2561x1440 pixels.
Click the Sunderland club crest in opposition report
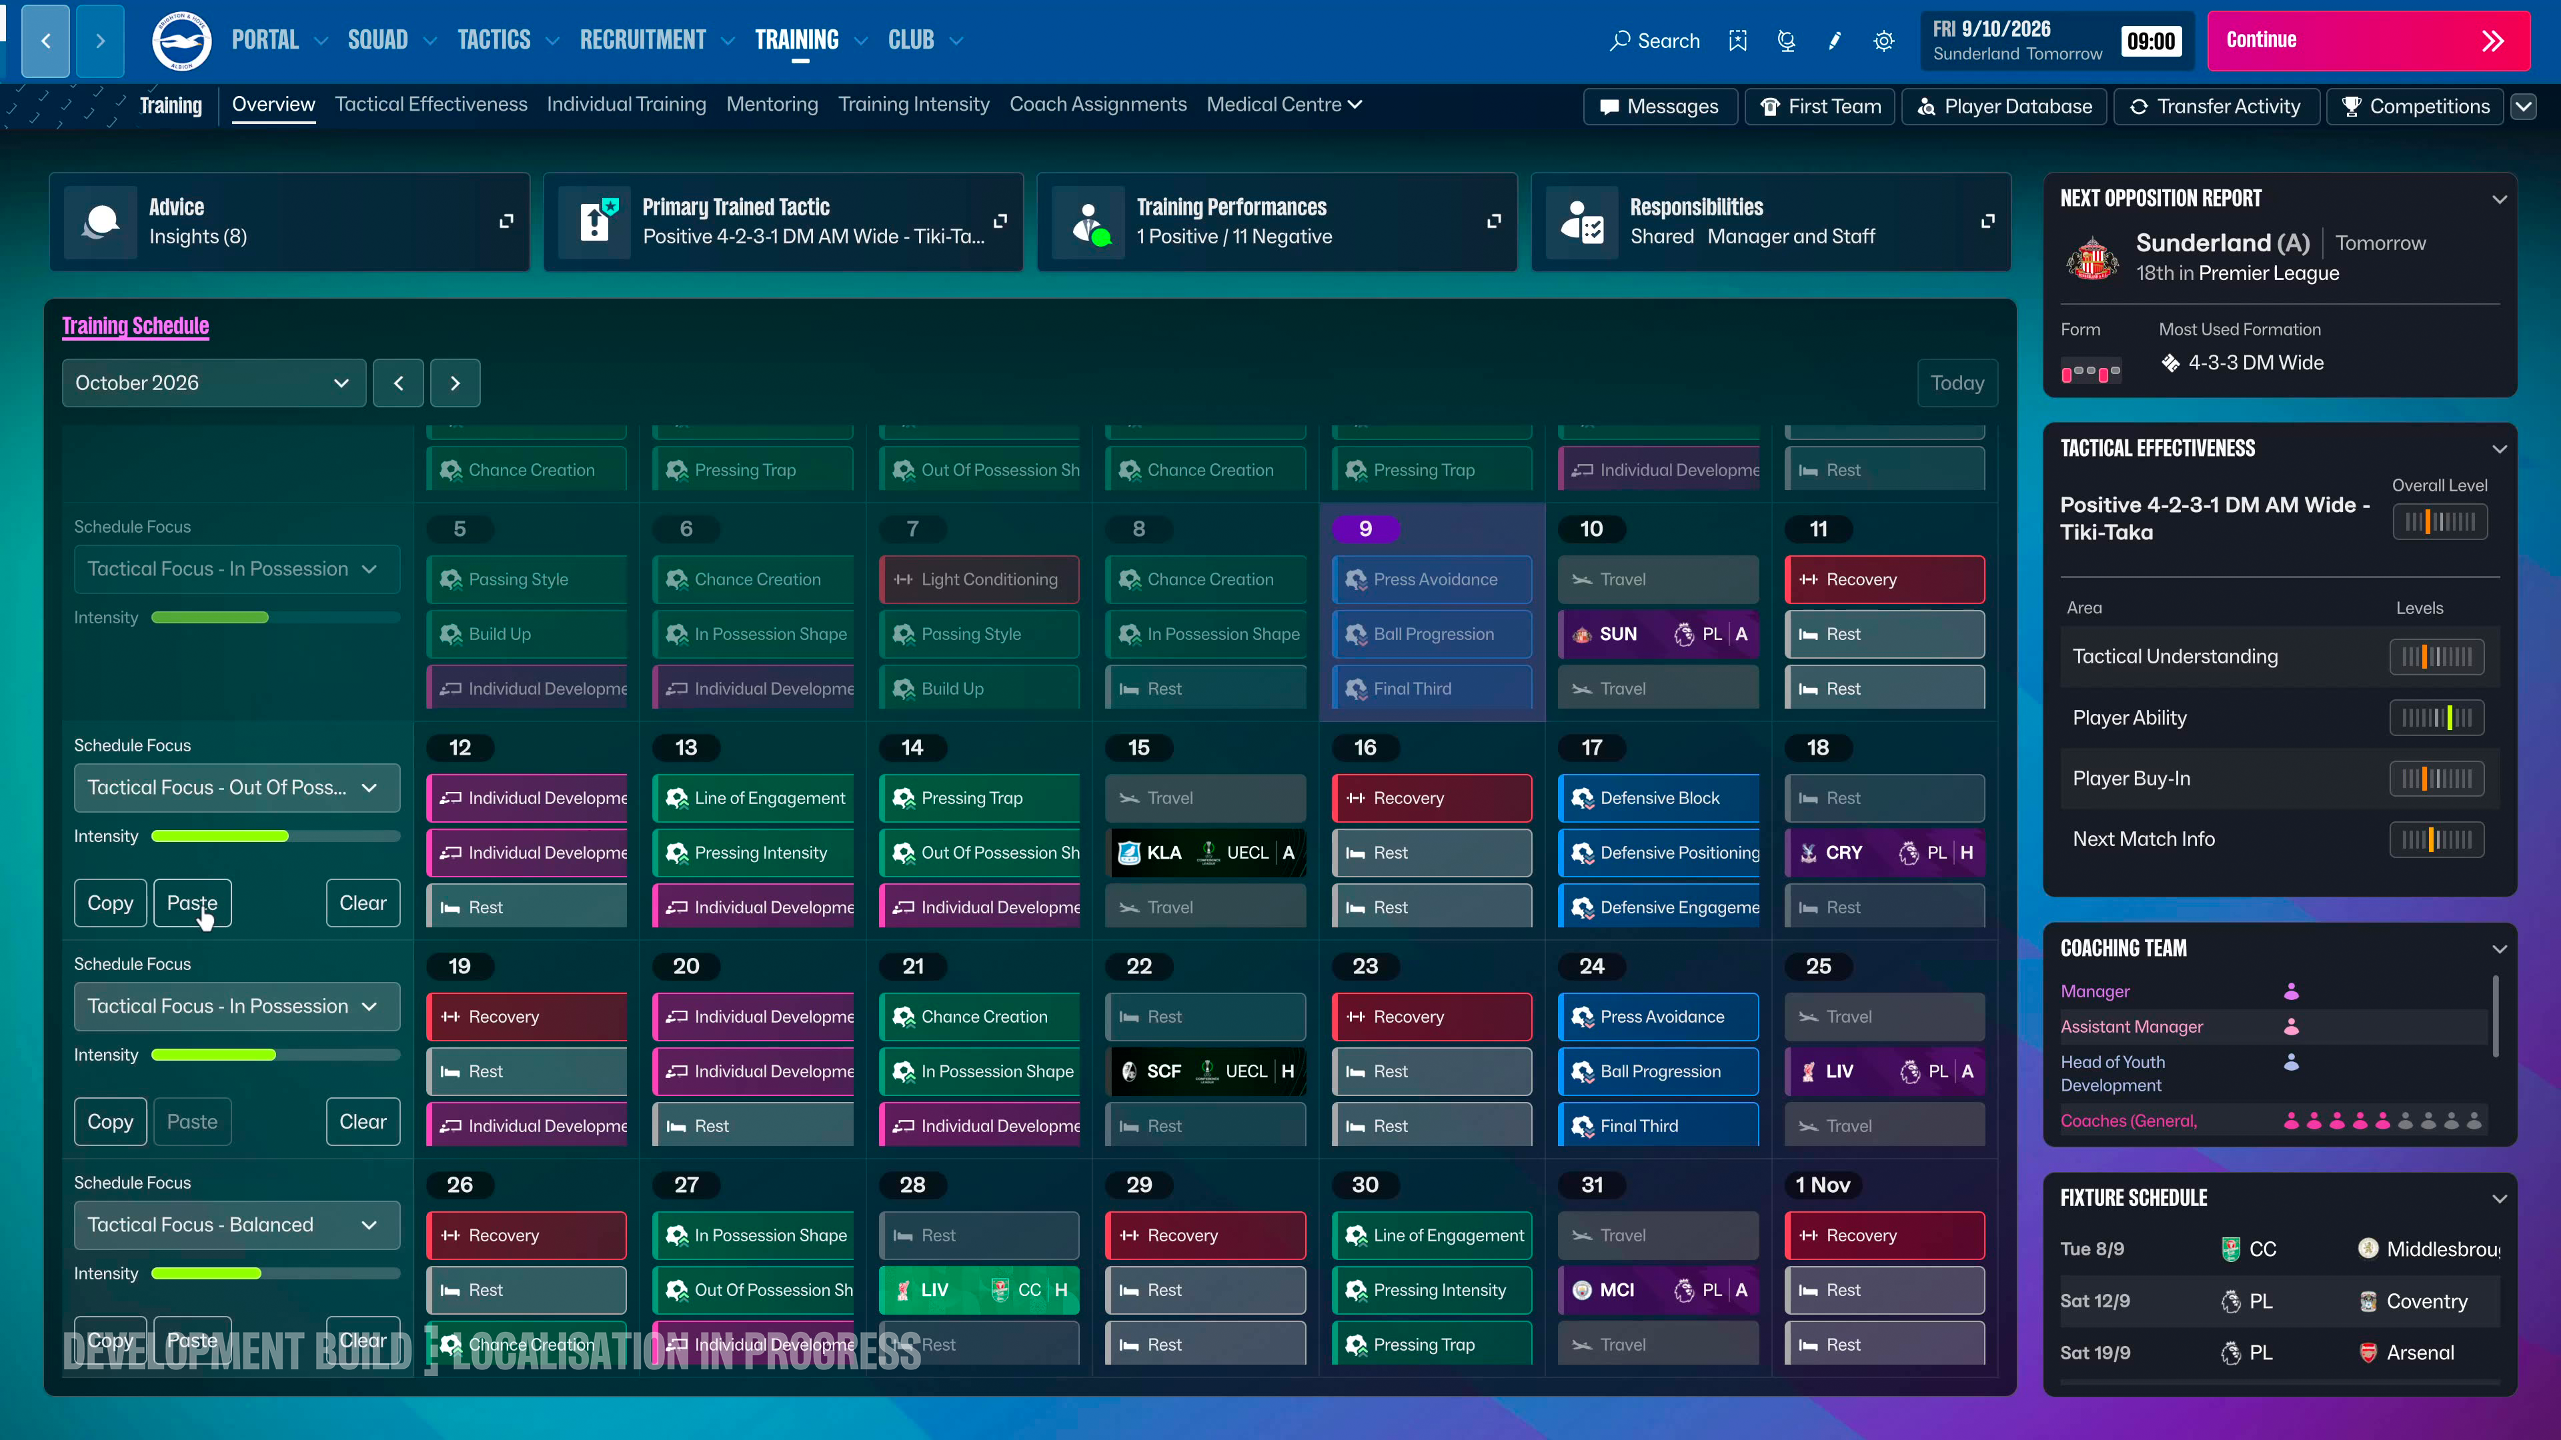point(2093,259)
